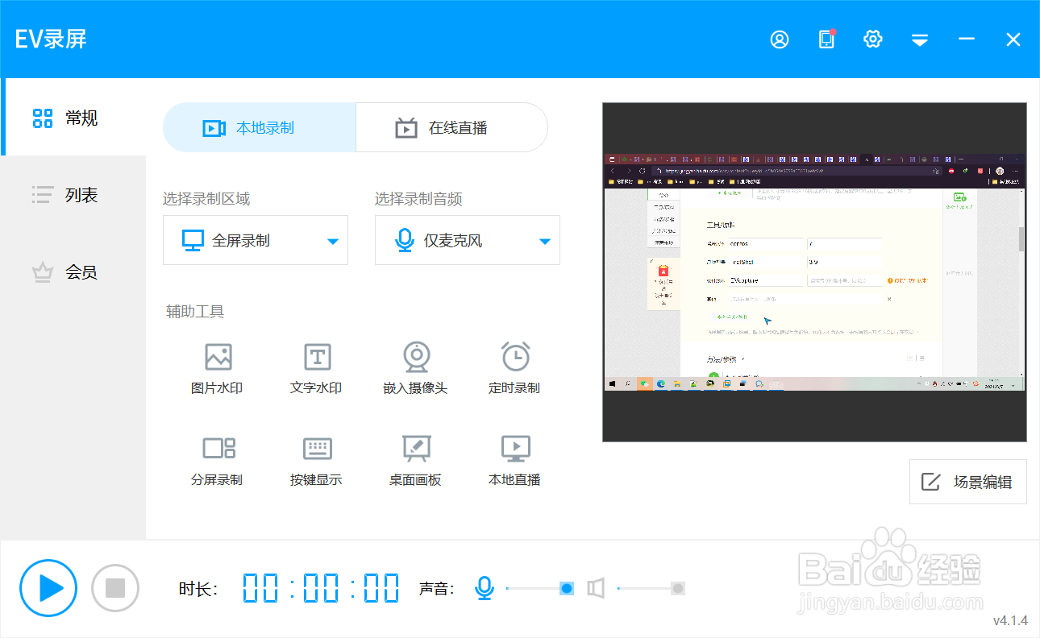Open the 本地直播 local streaming tool
1040x638 pixels.
514,459
